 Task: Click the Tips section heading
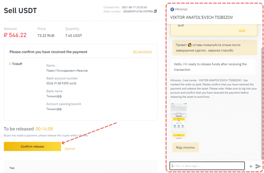click(12, 168)
